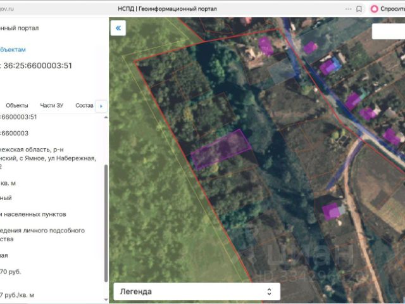
Task: Click the cadastral number 36:25:6600003:51 heading
Action: (x=37, y=66)
